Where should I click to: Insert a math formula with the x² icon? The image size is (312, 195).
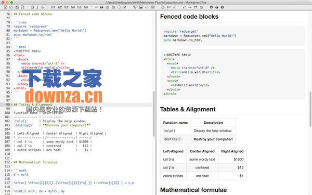[x=184, y=7]
